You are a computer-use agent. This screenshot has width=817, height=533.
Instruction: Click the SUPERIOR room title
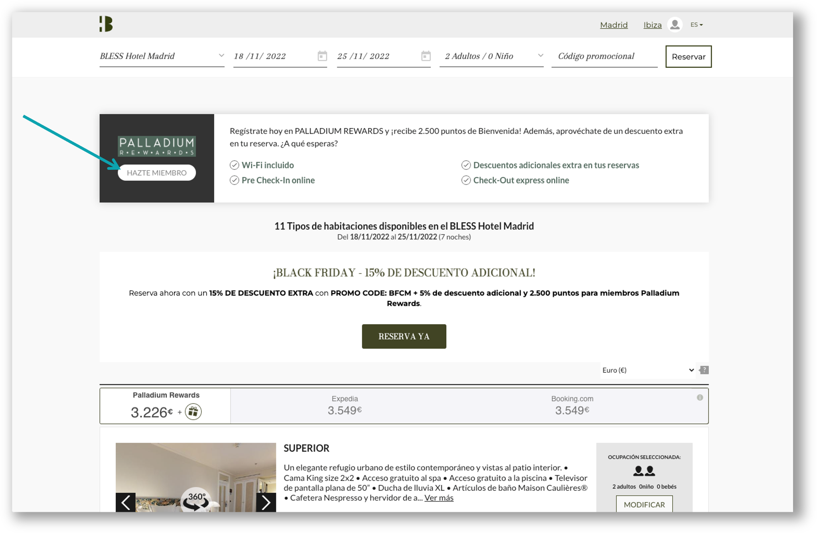click(306, 448)
